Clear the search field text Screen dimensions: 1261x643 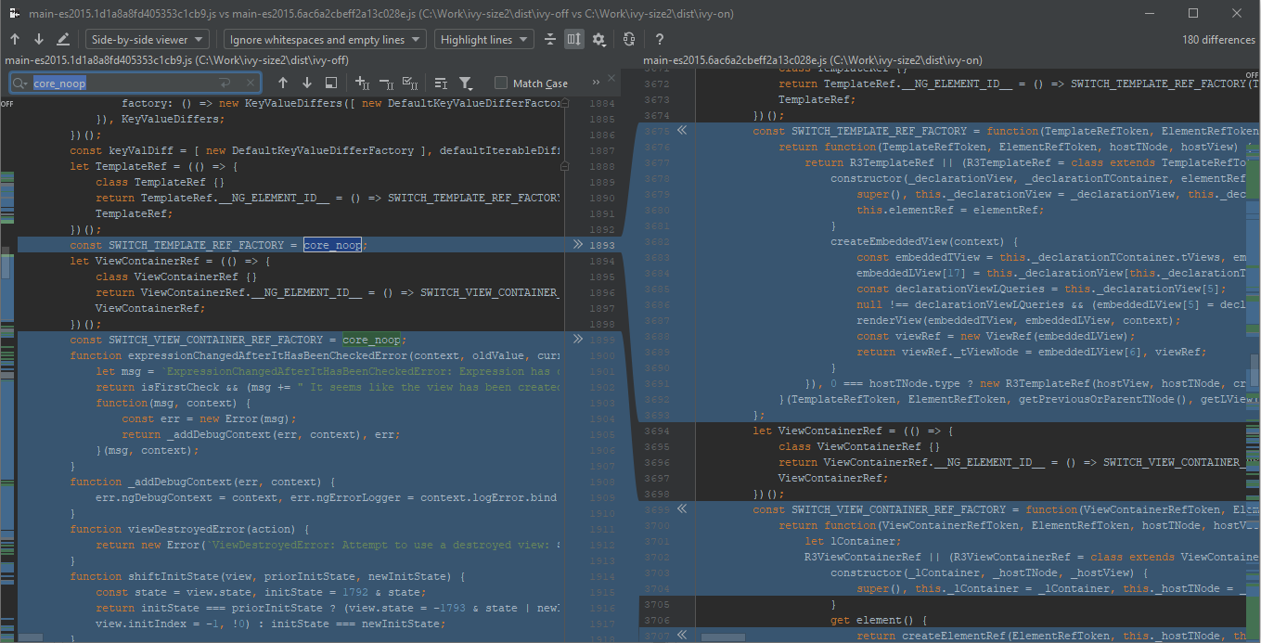point(249,84)
